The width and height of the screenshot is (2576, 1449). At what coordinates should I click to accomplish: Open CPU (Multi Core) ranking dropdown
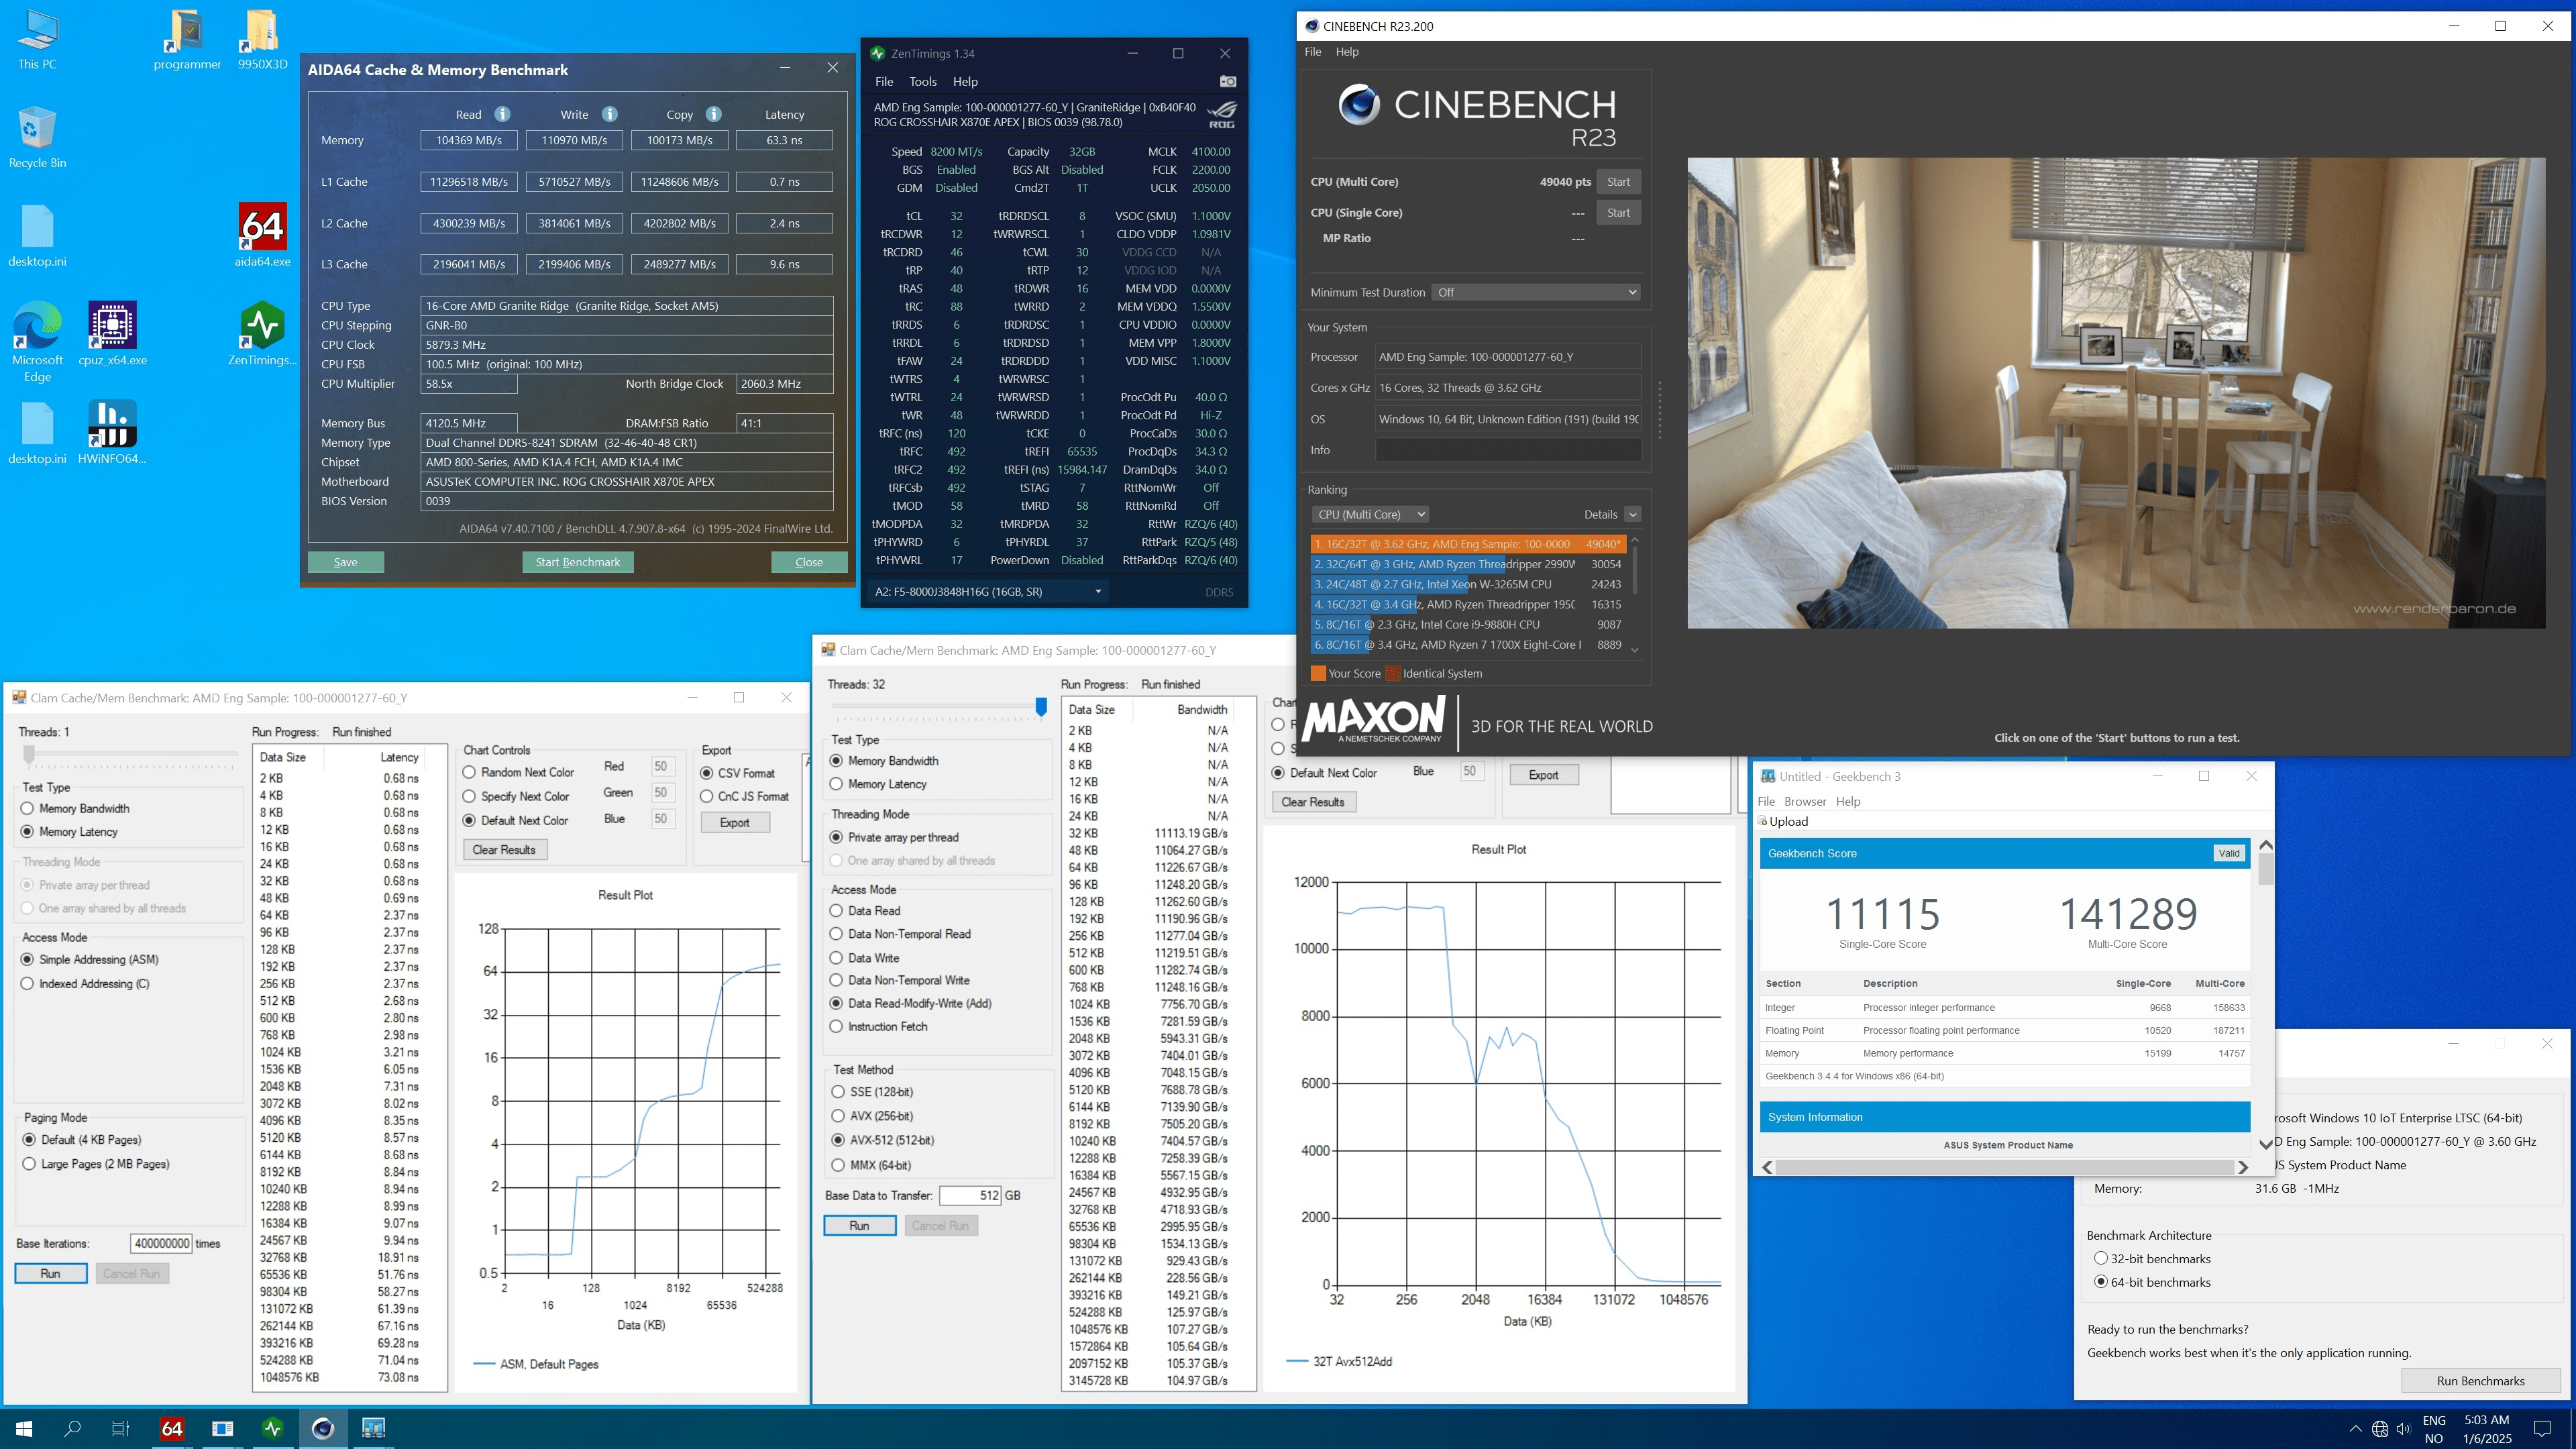(x=1370, y=514)
